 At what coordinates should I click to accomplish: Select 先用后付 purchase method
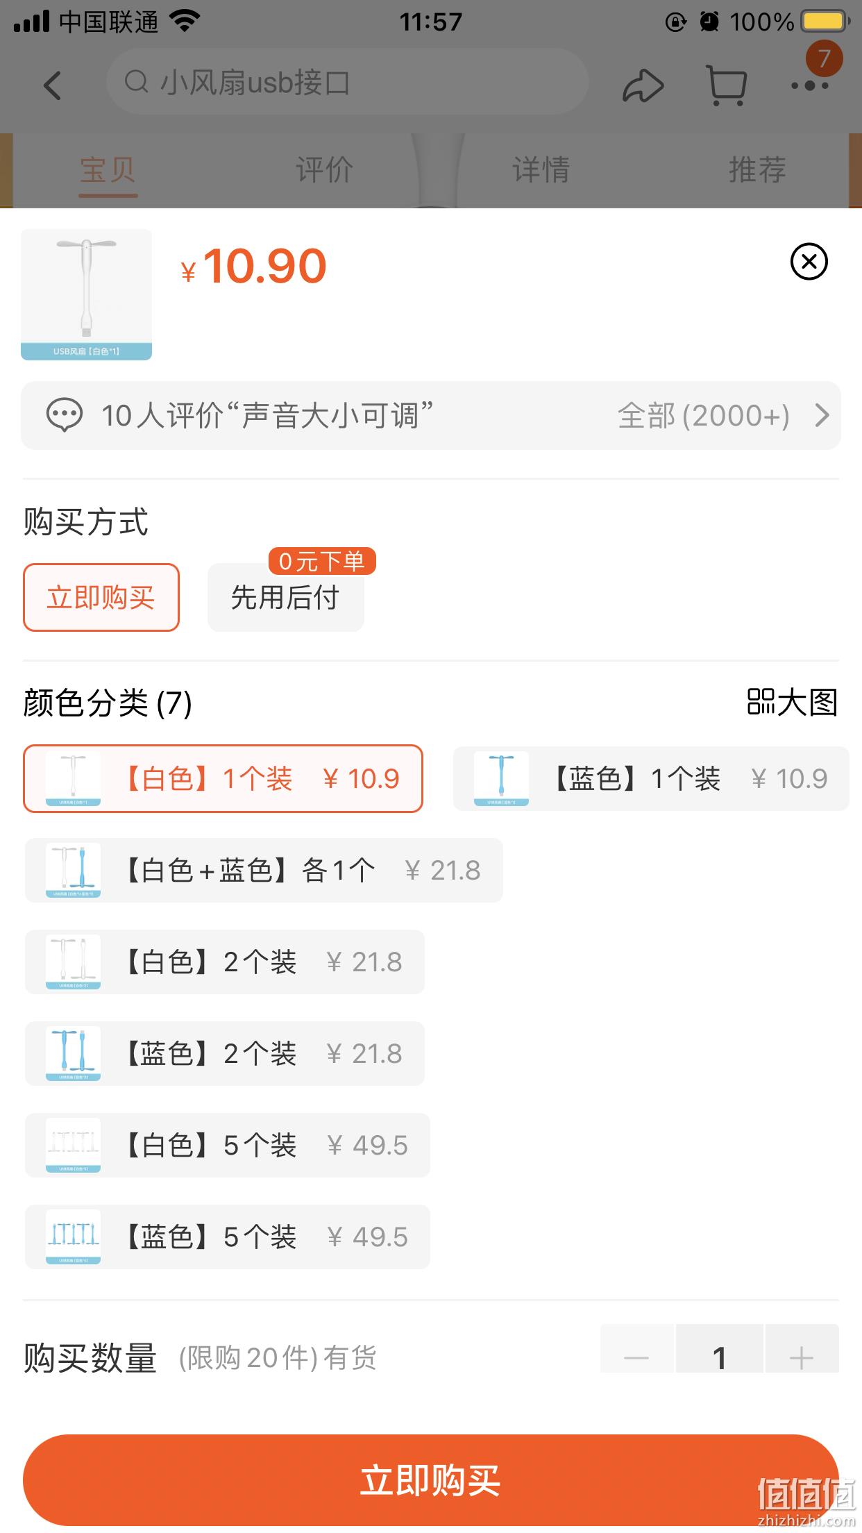[285, 597]
